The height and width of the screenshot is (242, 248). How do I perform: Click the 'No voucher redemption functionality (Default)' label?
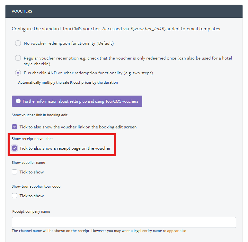point(69,43)
